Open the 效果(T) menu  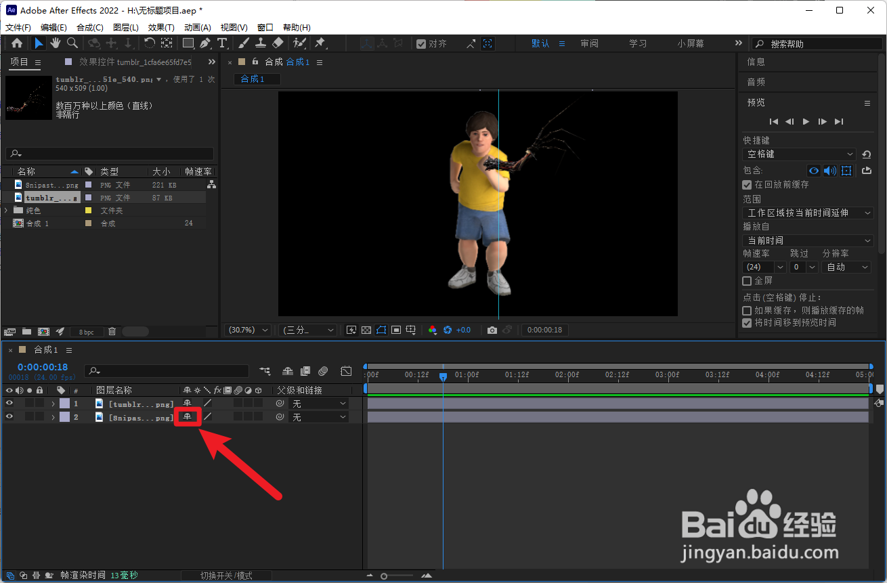pos(161,28)
